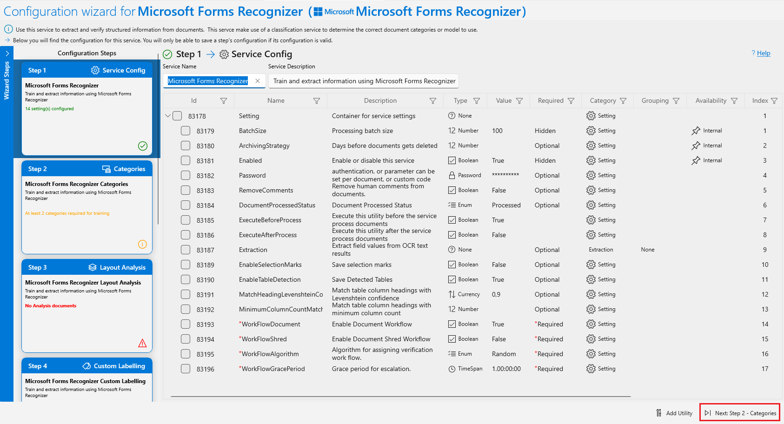Click 'No Analysis documents' warning text
The height and width of the screenshot is (424, 784).
coord(51,306)
